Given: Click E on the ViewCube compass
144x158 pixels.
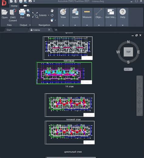Looking at the screenshot, I should (139, 52).
